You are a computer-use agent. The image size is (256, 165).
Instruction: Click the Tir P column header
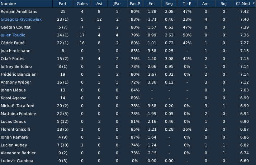coord(187,4)
